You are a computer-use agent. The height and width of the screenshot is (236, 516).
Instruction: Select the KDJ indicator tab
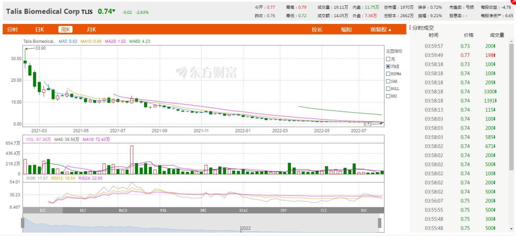click(x=83, y=210)
